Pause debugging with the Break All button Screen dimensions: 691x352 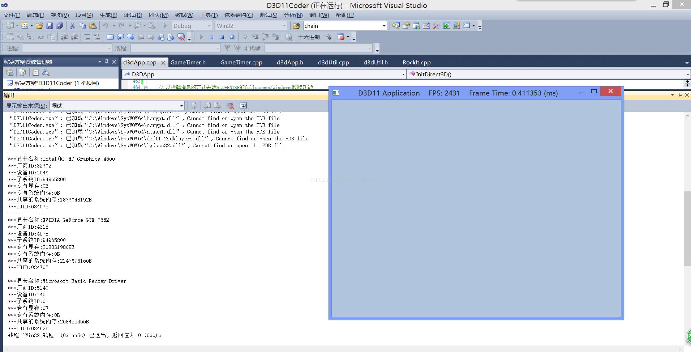point(211,37)
